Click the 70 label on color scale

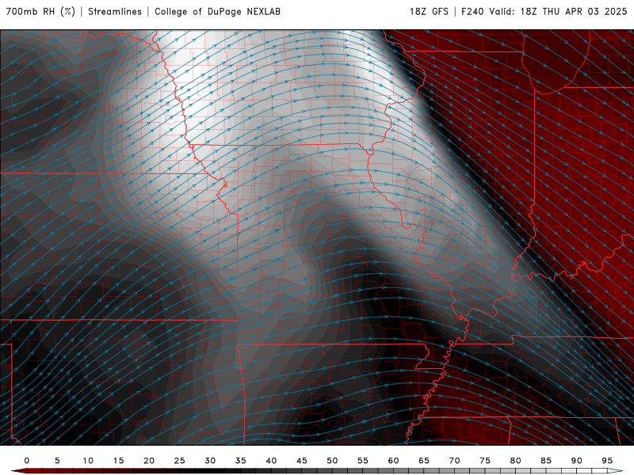tap(454, 461)
